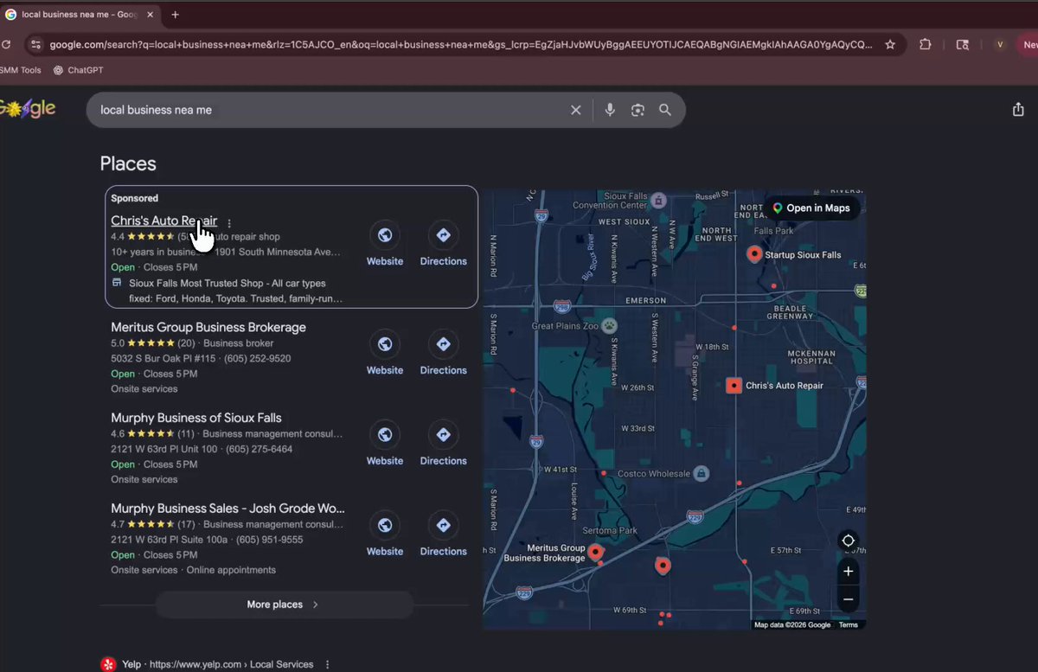Open the three-dot menu beside Chris's Auto Repair
Image resolution: width=1038 pixels, height=672 pixels.
coord(229,223)
